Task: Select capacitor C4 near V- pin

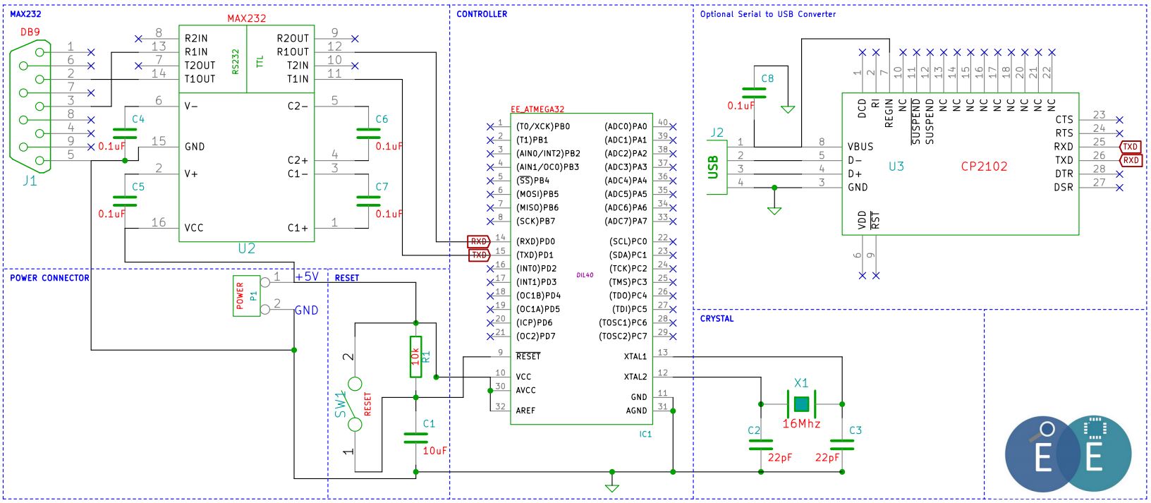Action: point(125,133)
